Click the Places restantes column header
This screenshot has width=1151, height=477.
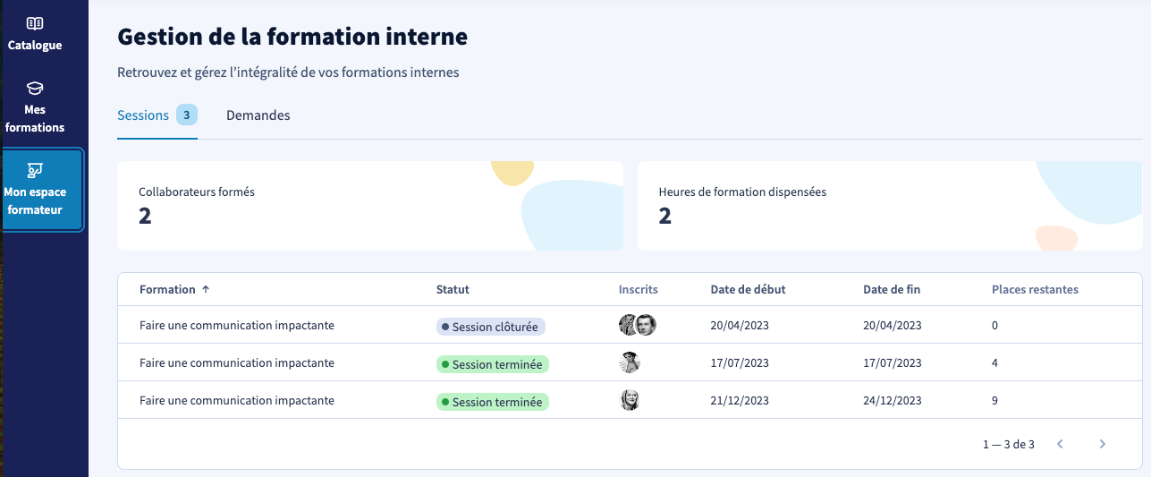[x=1035, y=289]
